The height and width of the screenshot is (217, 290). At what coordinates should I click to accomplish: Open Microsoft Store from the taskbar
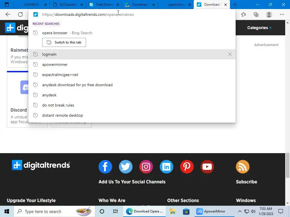pos(186,211)
